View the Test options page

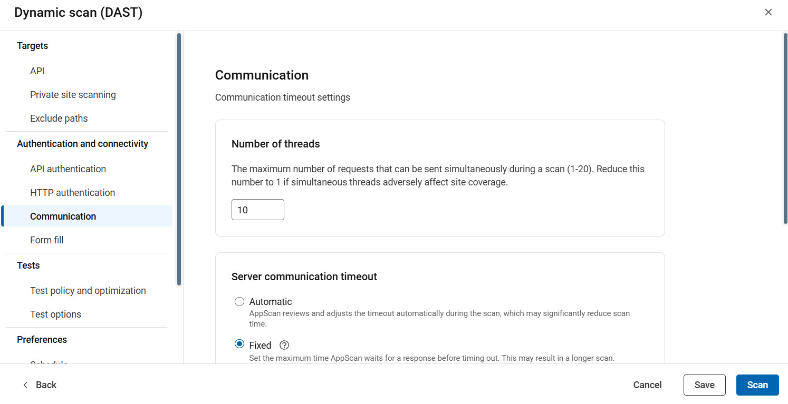pyautogui.click(x=55, y=314)
